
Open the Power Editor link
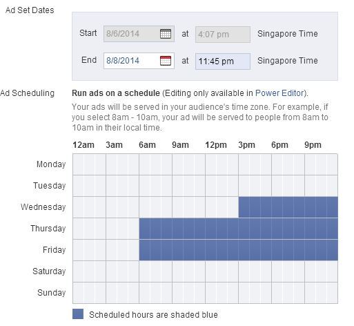tap(279, 93)
